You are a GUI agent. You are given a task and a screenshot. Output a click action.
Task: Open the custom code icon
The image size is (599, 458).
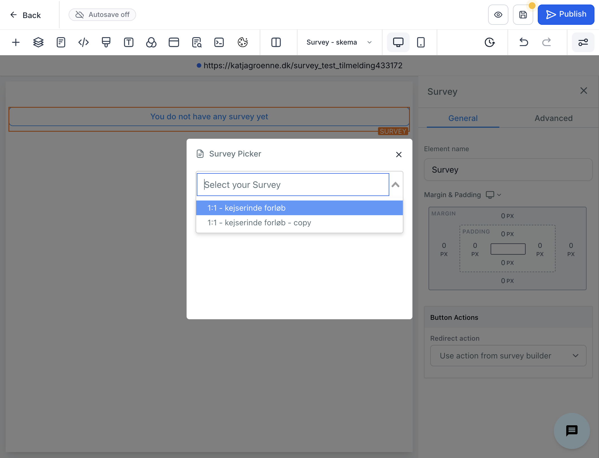click(84, 42)
